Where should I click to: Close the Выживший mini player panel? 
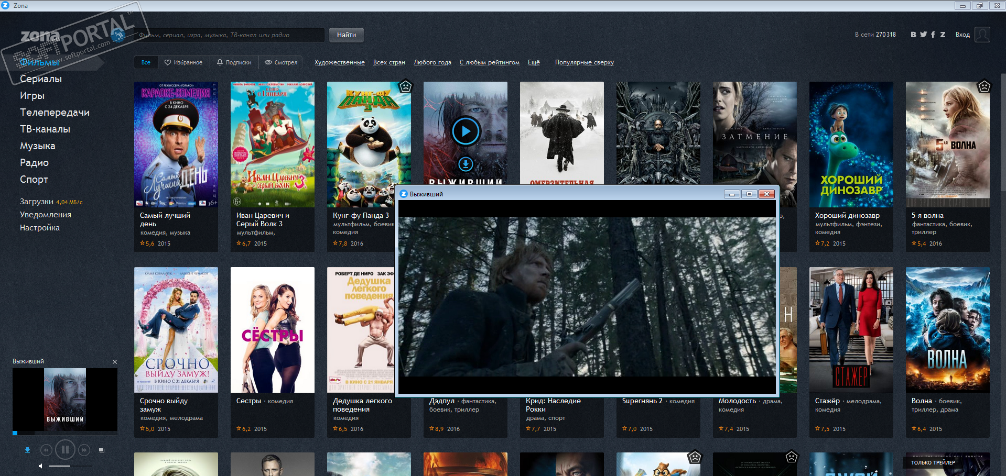coord(115,362)
